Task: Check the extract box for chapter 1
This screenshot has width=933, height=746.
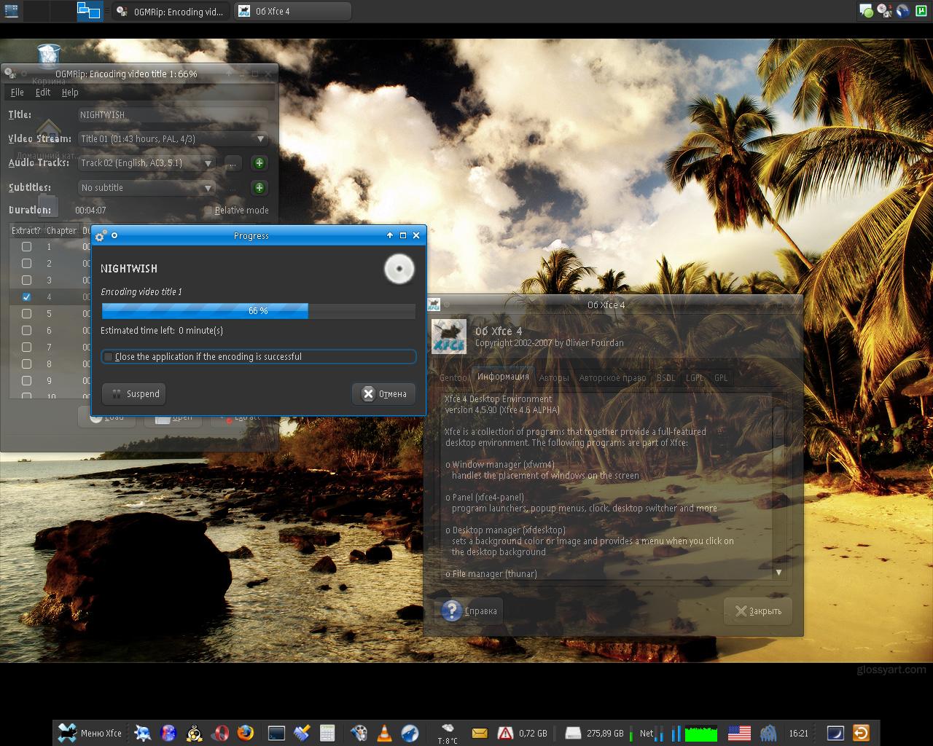Action: 27,247
